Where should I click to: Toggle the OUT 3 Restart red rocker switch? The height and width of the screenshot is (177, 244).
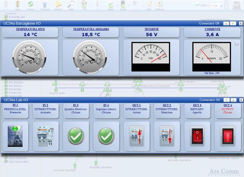[x=197, y=136]
